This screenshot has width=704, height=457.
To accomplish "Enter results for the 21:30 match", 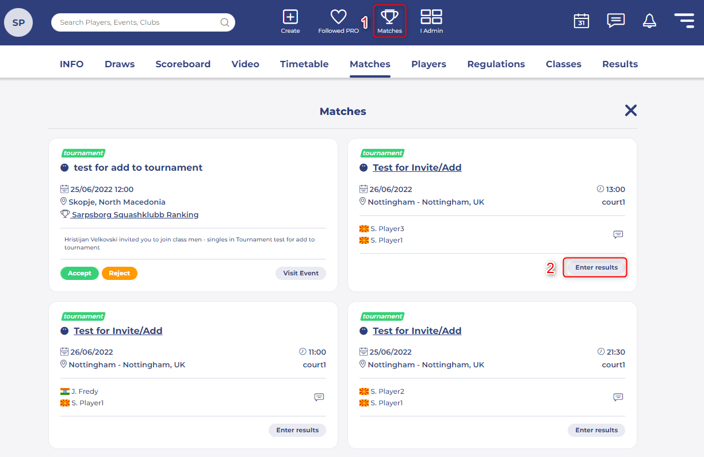I will point(596,430).
